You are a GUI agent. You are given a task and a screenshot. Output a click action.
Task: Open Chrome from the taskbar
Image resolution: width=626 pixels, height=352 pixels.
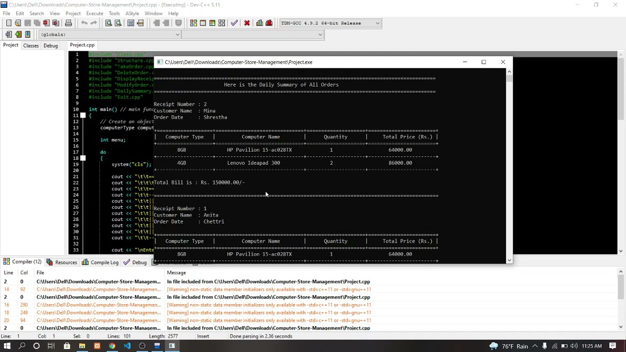click(112, 346)
